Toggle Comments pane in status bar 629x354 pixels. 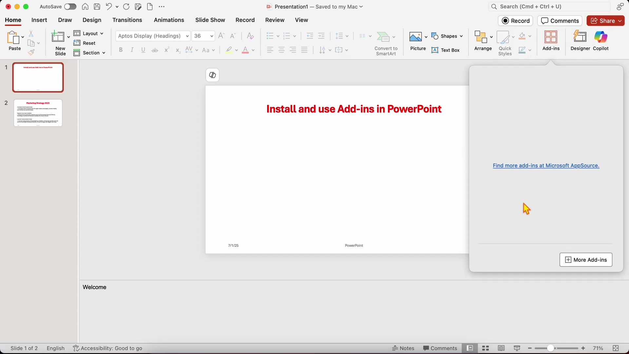pyautogui.click(x=440, y=348)
